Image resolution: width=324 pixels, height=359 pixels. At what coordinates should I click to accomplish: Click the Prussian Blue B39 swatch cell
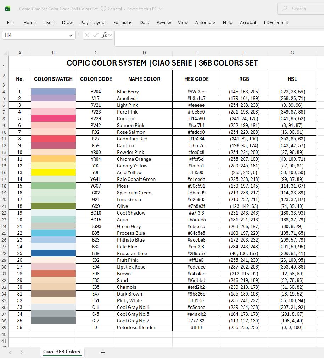coord(53,253)
